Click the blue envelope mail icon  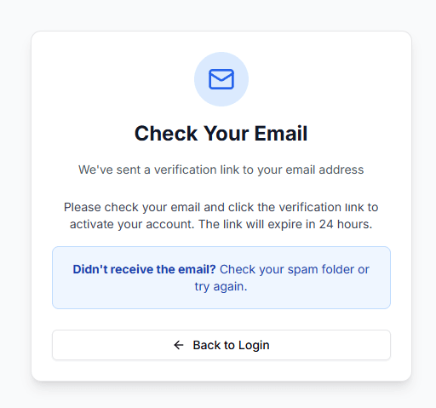point(221,79)
